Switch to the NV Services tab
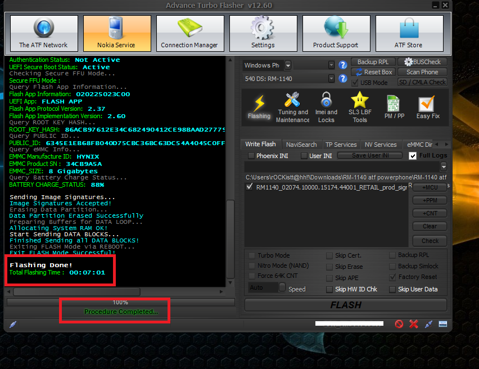The image size is (479, 369). click(381, 145)
